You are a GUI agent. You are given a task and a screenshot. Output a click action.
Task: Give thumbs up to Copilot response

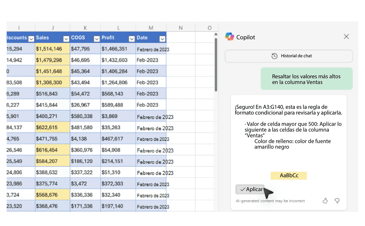[325, 201]
